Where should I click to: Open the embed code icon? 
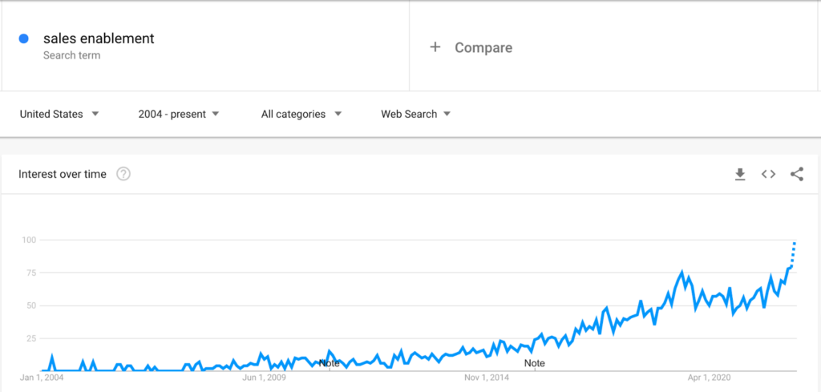(768, 174)
